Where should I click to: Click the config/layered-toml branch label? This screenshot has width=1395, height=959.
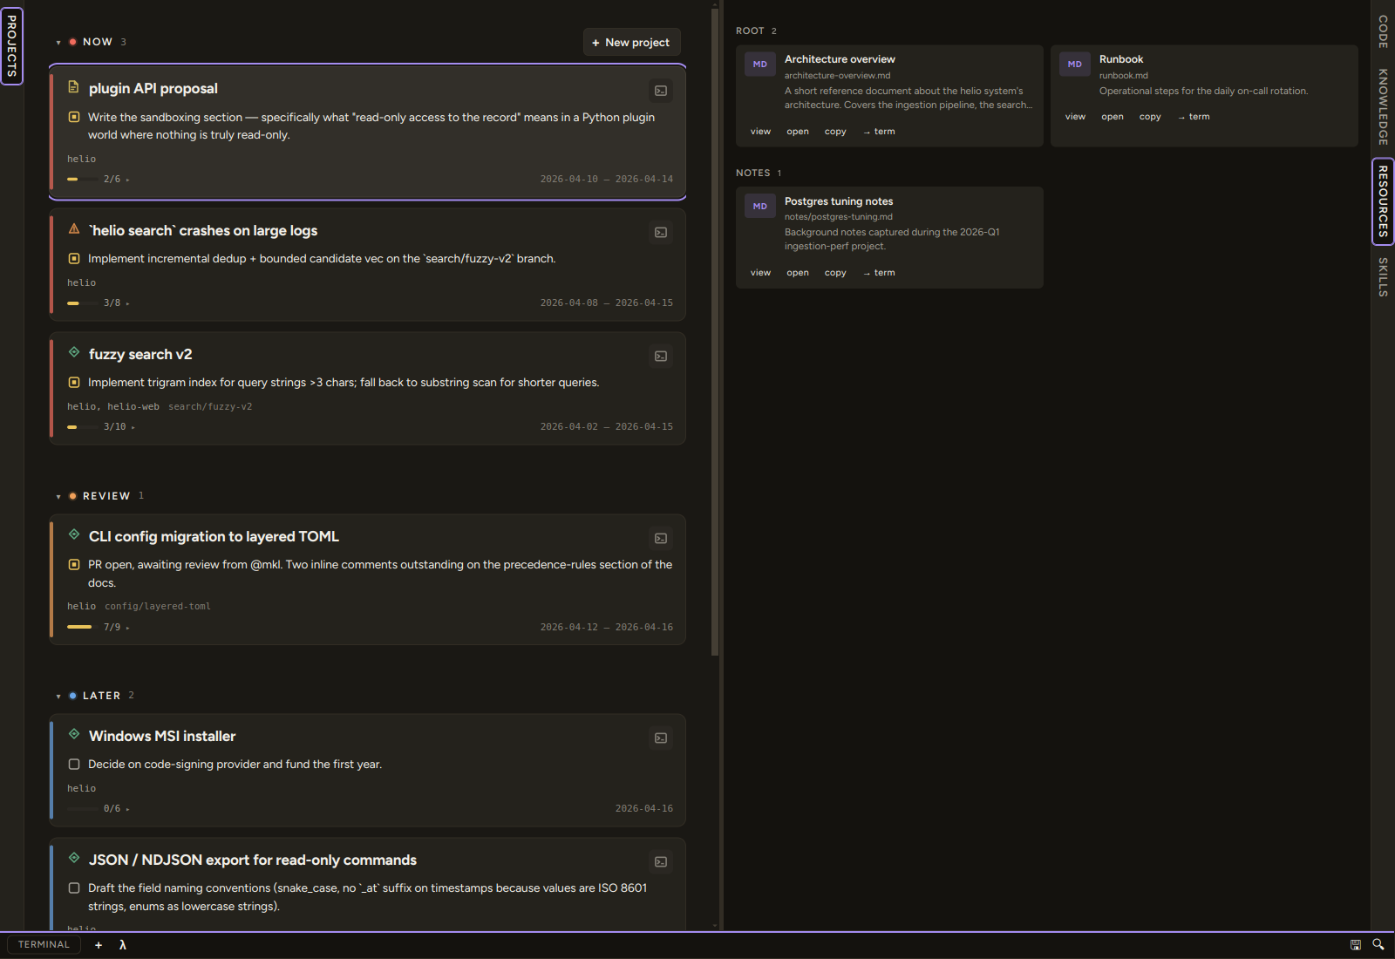[158, 607]
